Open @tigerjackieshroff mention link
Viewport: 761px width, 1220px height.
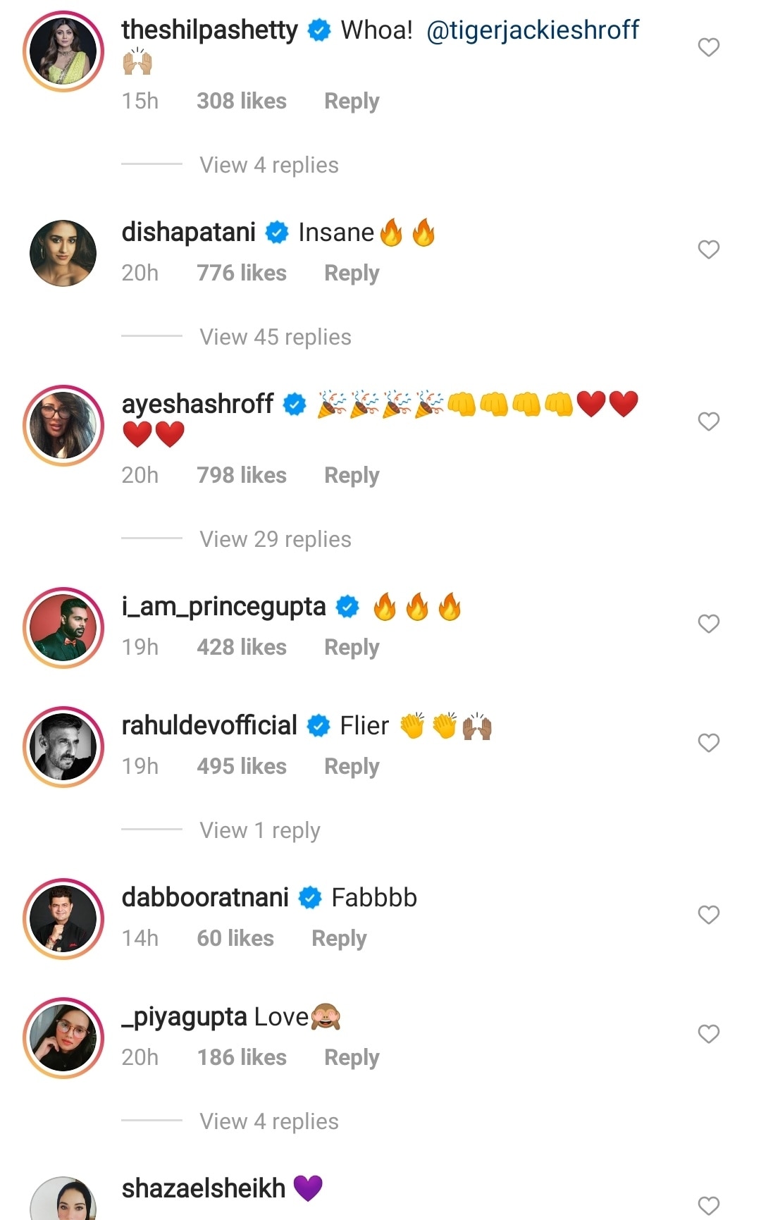533,30
